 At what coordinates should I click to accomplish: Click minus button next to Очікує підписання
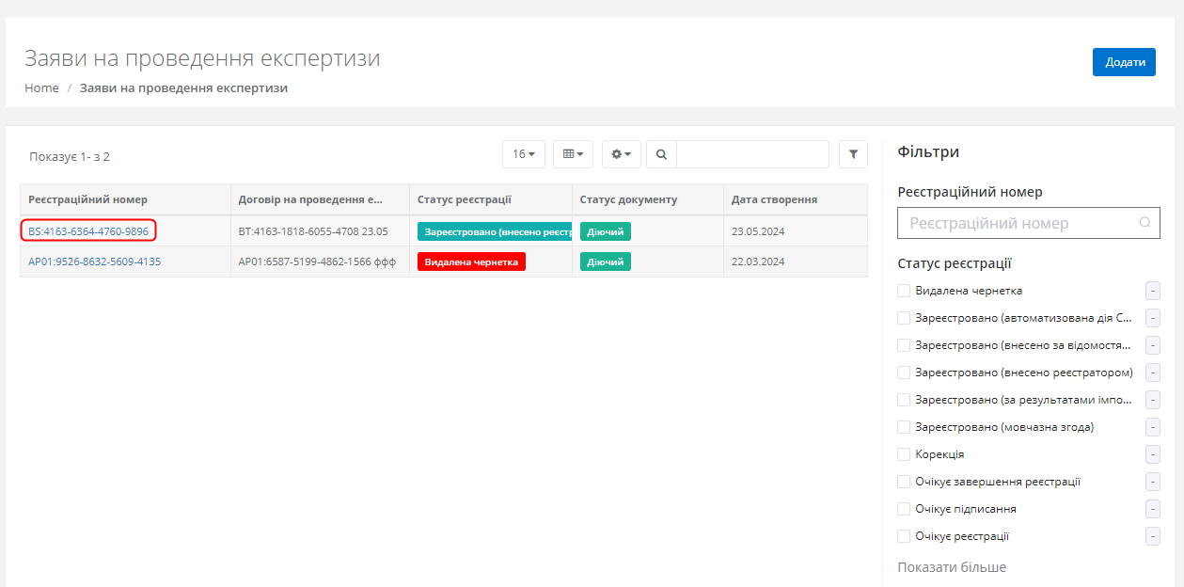pos(1153,509)
